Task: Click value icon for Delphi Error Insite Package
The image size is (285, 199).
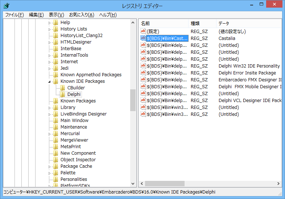Action: click(143, 73)
